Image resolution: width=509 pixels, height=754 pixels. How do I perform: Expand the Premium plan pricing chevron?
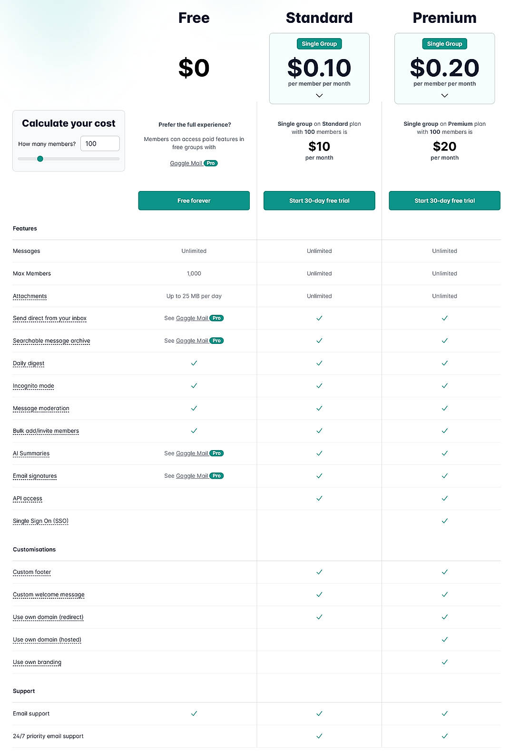[444, 95]
